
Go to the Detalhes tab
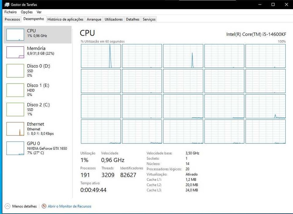click(x=133, y=19)
